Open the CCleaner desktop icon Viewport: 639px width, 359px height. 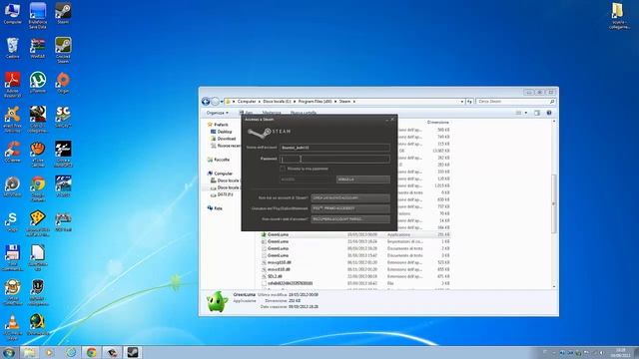12,152
